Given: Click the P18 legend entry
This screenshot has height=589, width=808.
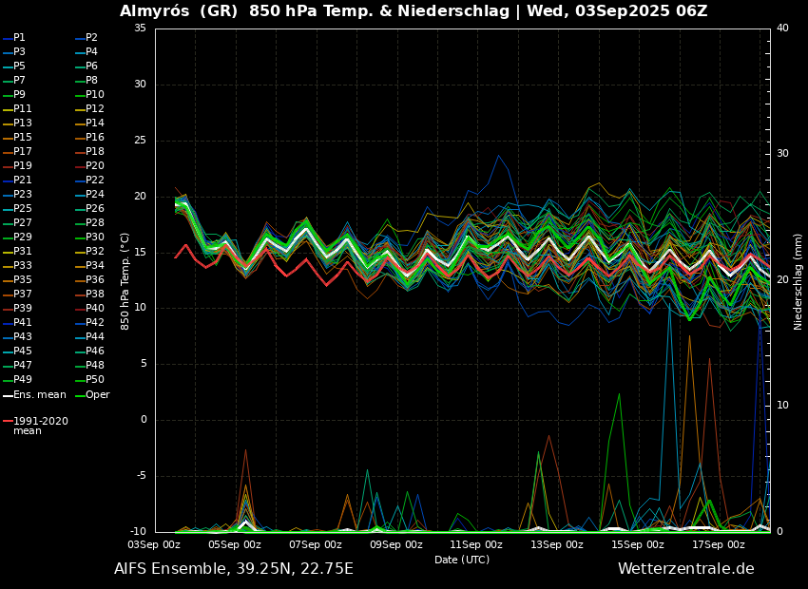Looking at the screenshot, I should tap(94, 152).
